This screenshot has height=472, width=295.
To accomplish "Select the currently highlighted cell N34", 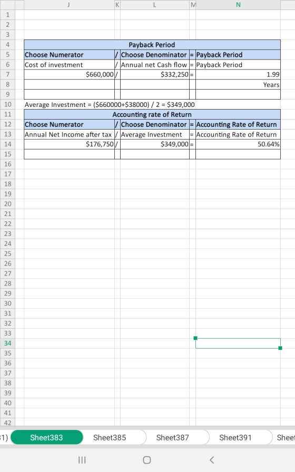I will click(x=238, y=343).
